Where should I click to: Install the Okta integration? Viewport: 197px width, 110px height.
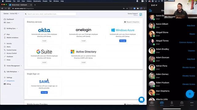pos(44,41)
